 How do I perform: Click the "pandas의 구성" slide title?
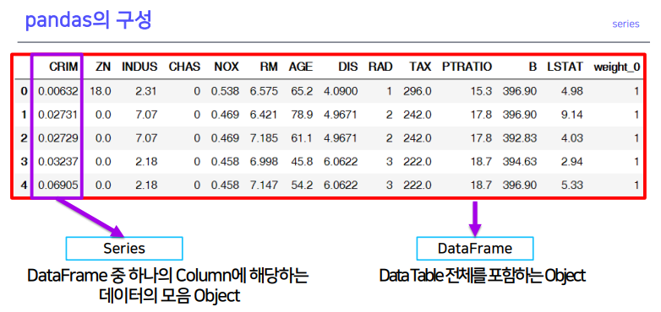[88, 21]
